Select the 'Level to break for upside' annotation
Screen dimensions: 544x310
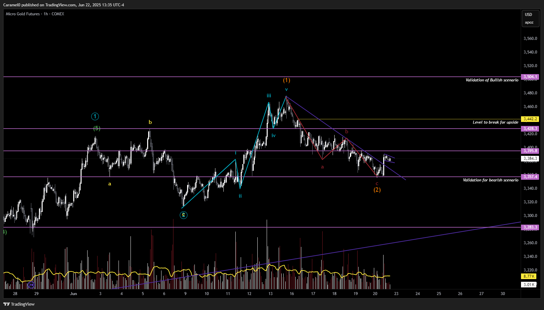click(495, 122)
